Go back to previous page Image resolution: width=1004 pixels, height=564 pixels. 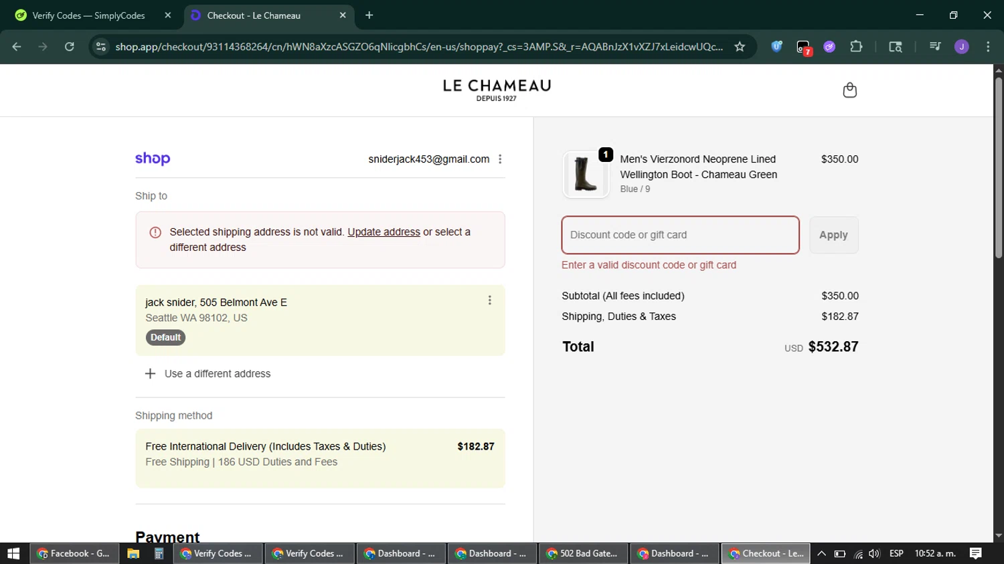point(17,47)
